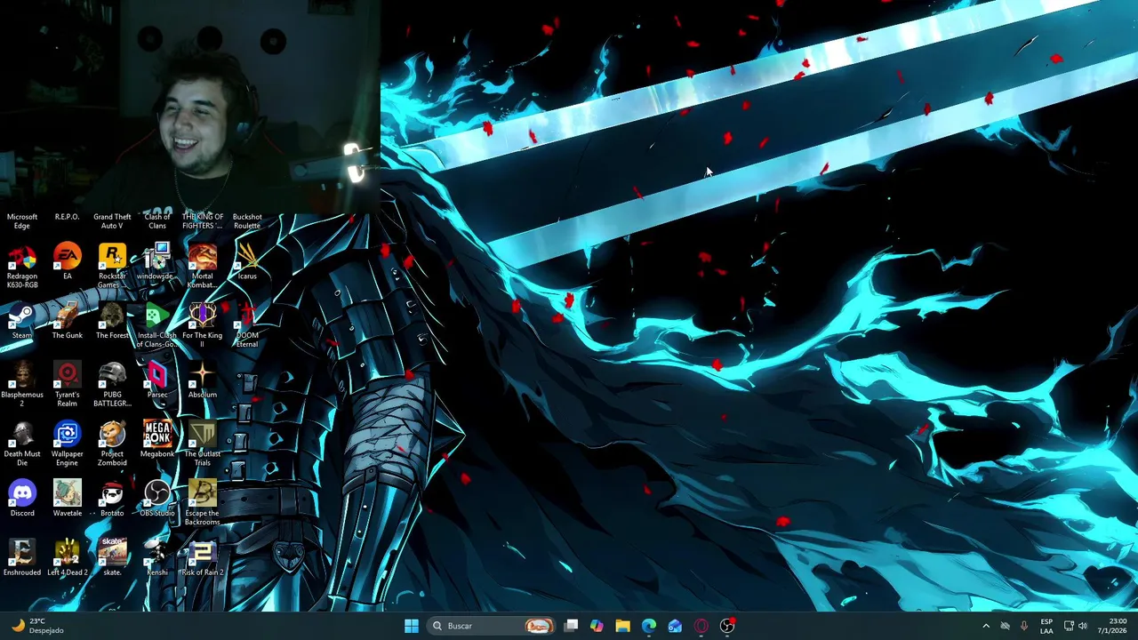Select the skate. shortcut icon
1138x640 pixels.
tap(112, 554)
